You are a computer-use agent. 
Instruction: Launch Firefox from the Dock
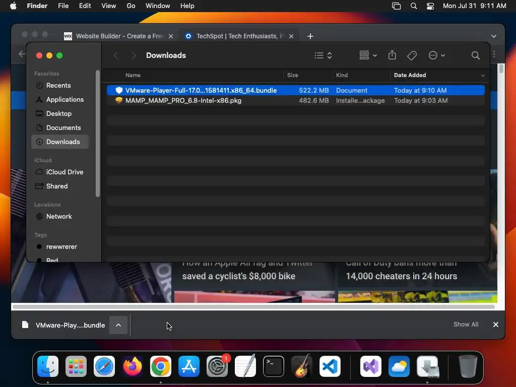click(133, 366)
